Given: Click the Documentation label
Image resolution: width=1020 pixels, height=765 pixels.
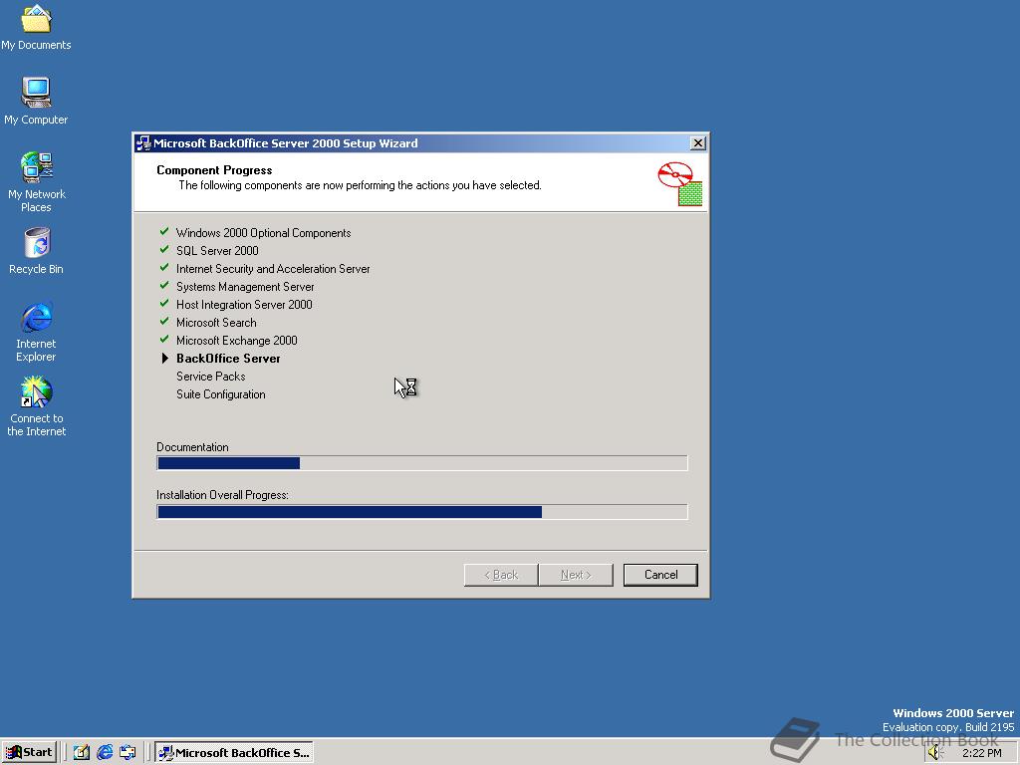Looking at the screenshot, I should pyautogui.click(x=192, y=447).
